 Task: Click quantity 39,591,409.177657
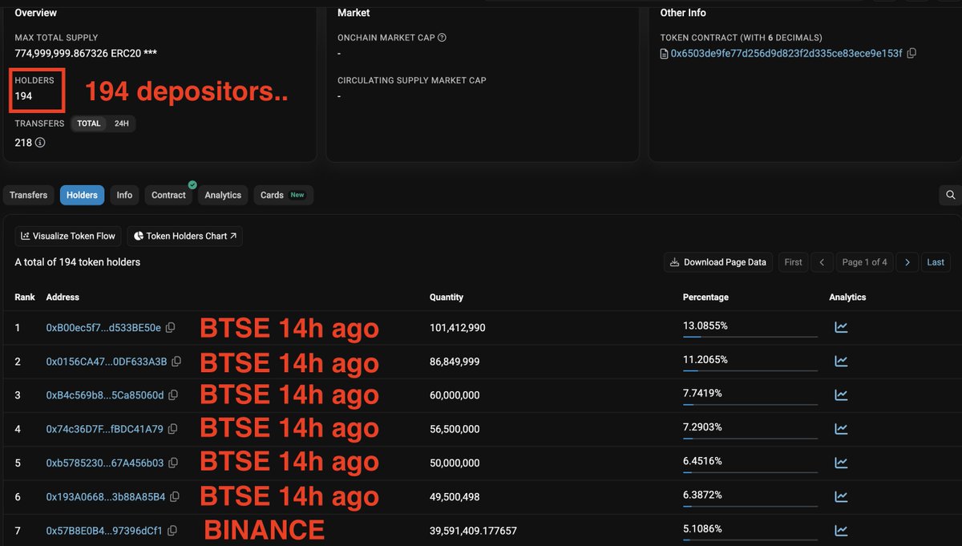(x=474, y=531)
